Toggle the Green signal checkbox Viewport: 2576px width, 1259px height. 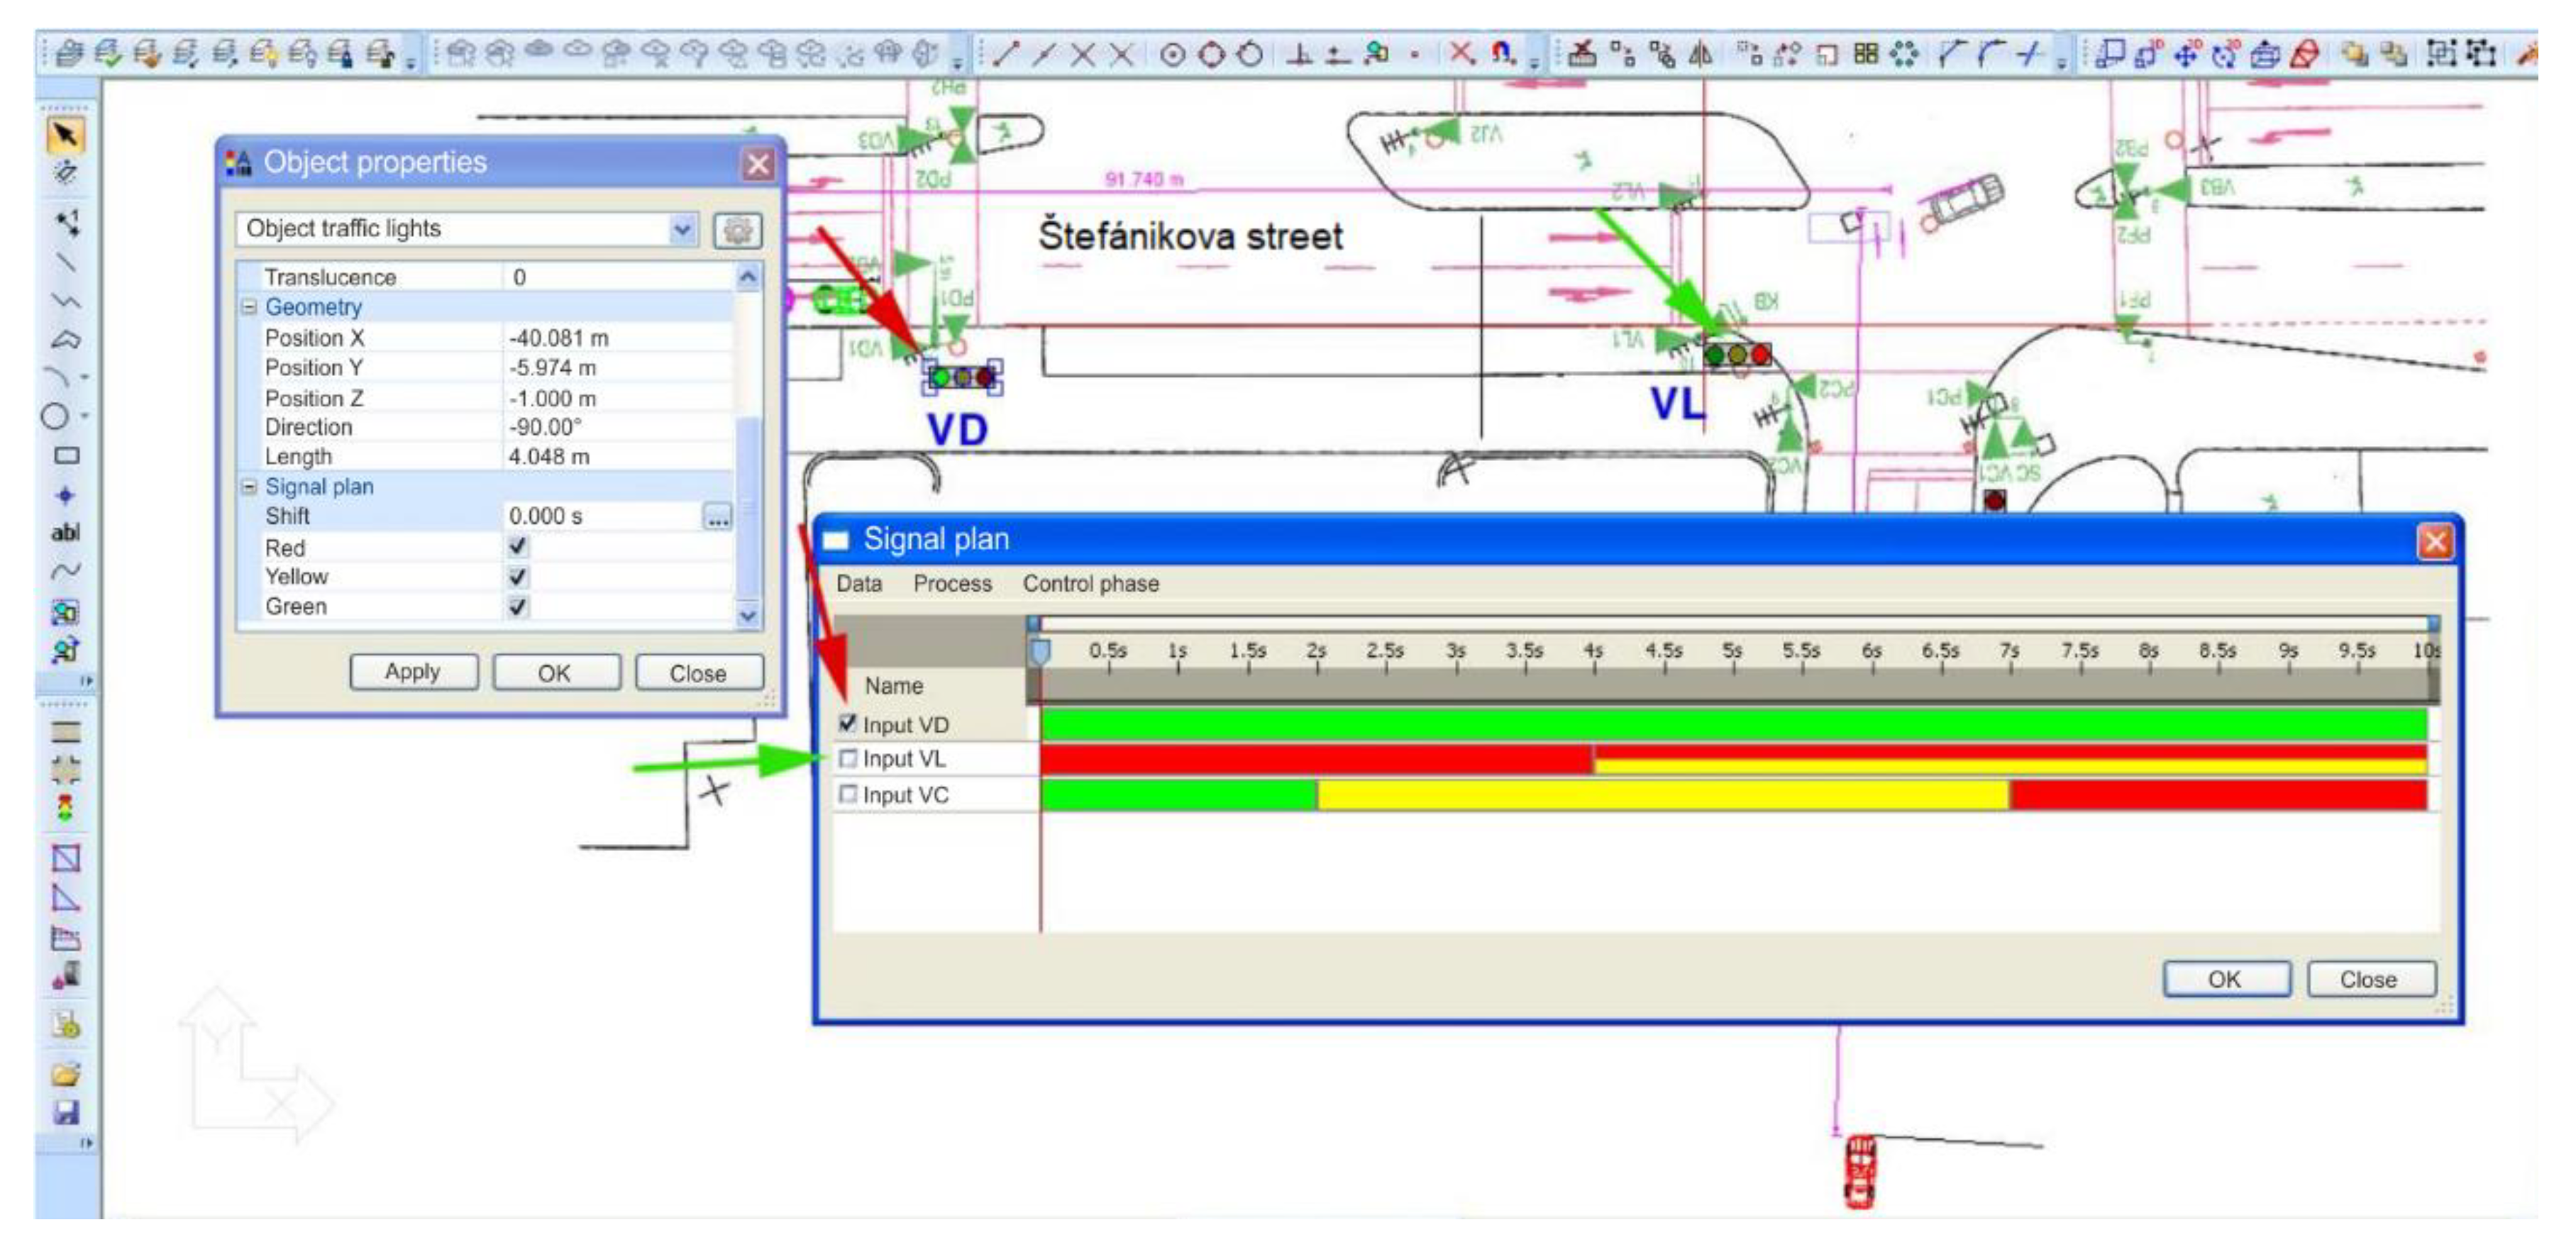(518, 606)
